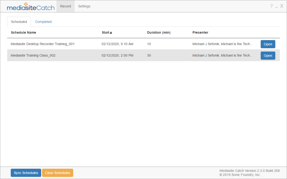Click start time 02/12/2020, 9:10 AM
This screenshot has width=287, height=179.
click(x=117, y=44)
